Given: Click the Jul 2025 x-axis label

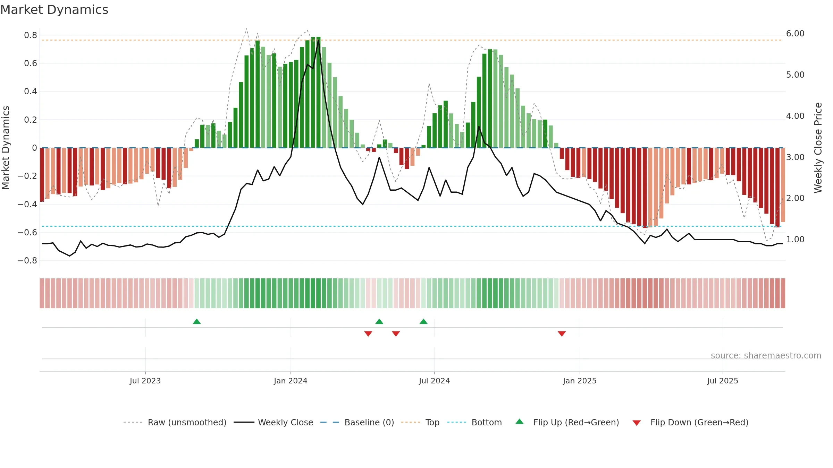Looking at the screenshot, I should pos(723,381).
